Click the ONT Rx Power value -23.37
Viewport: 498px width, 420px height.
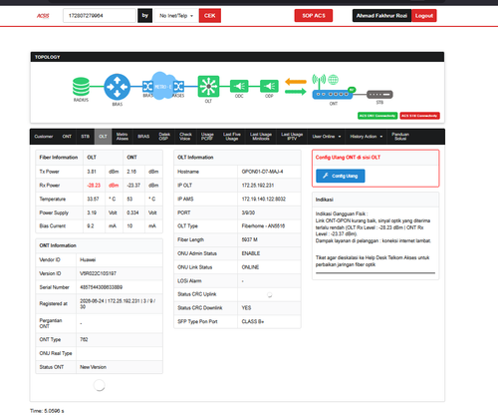click(133, 186)
